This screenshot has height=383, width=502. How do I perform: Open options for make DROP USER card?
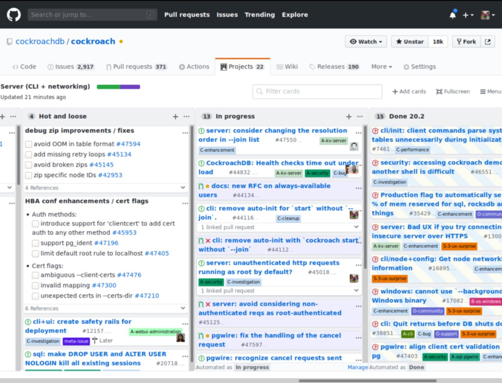[185, 356]
